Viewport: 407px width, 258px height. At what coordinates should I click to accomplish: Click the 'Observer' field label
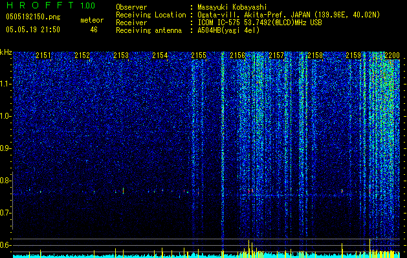131,7
